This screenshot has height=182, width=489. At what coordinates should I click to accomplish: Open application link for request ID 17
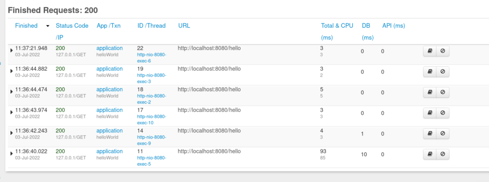click(x=109, y=110)
